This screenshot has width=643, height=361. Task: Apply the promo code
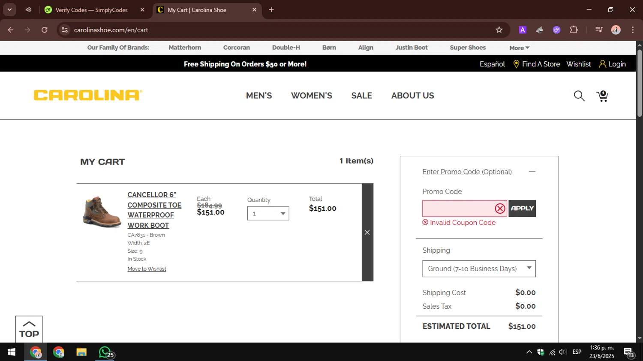(x=522, y=209)
